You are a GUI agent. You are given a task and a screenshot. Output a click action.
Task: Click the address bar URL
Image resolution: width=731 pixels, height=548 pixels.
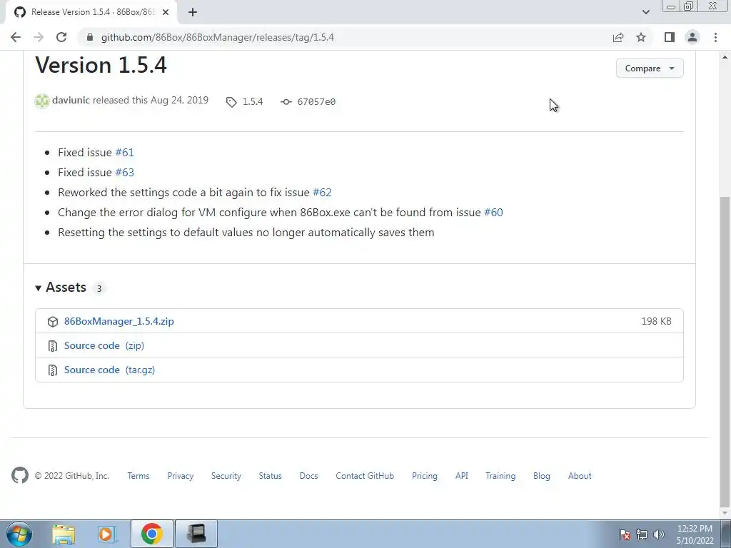click(217, 37)
